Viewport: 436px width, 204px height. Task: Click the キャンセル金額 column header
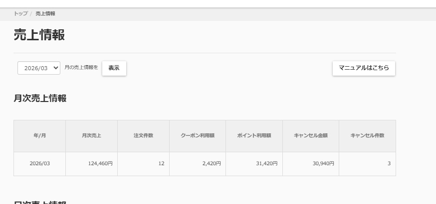(310, 136)
